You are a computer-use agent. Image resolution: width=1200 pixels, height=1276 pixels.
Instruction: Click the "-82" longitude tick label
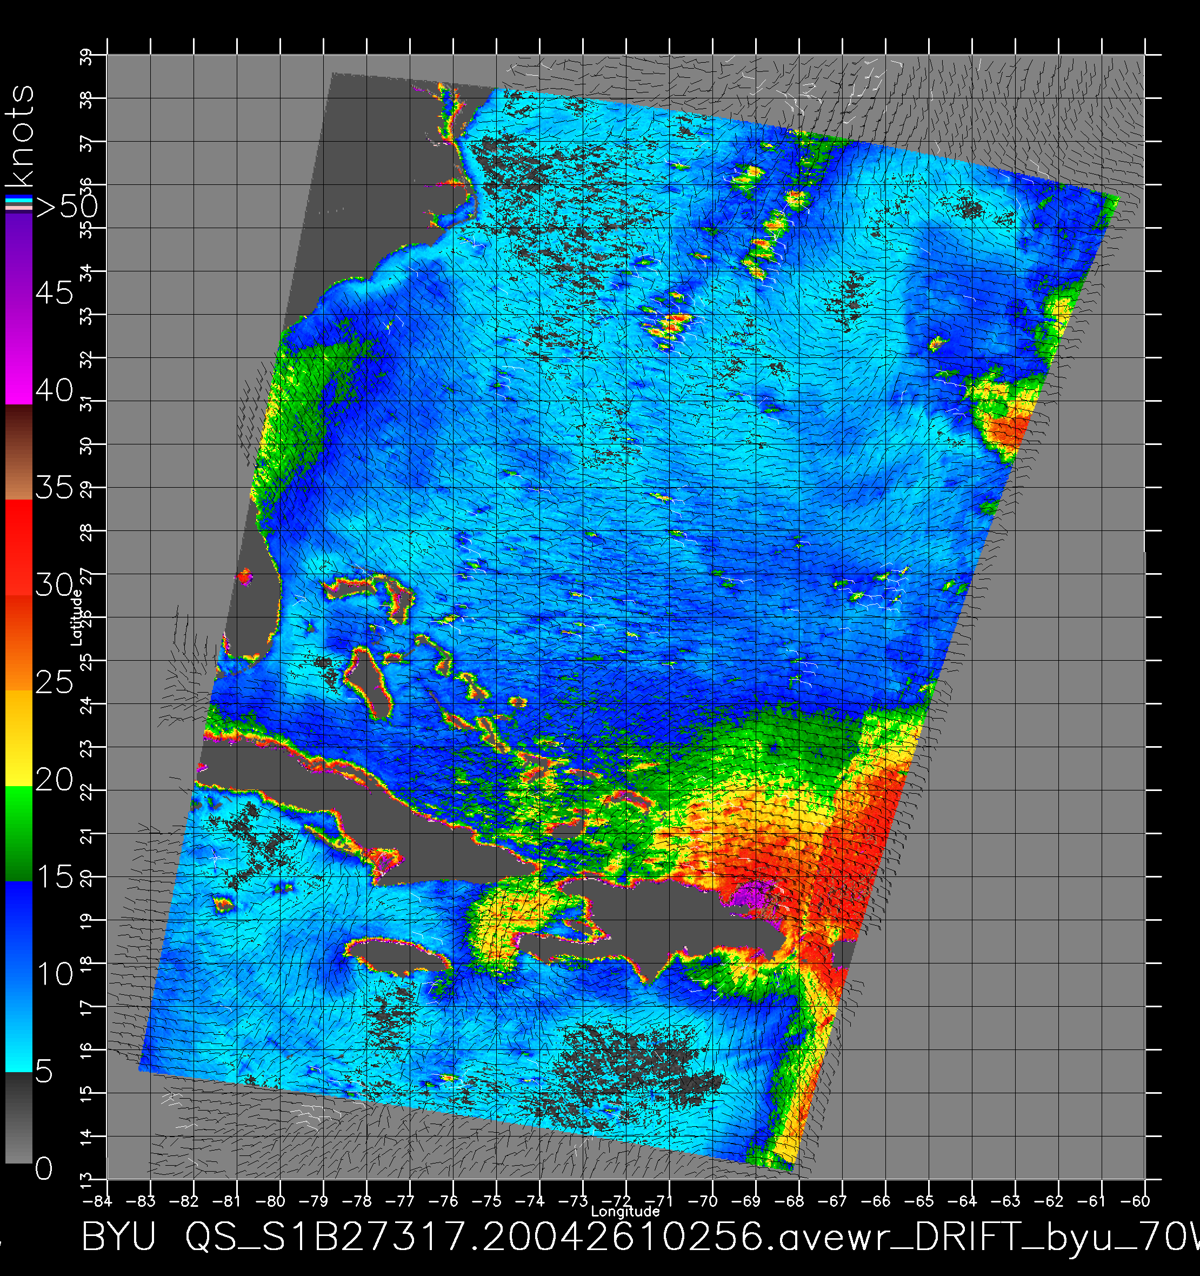[x=184, y=1201]
